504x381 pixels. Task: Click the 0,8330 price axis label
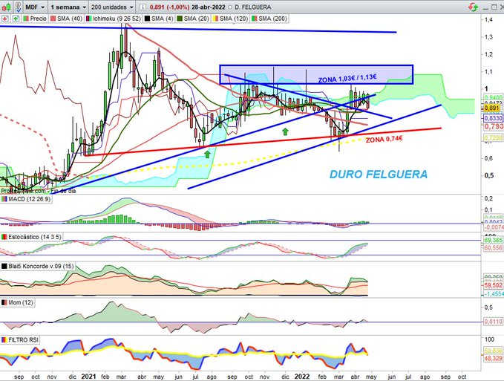[493, 118]
